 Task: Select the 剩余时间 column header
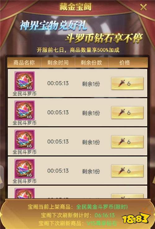(x=58, y=63)
